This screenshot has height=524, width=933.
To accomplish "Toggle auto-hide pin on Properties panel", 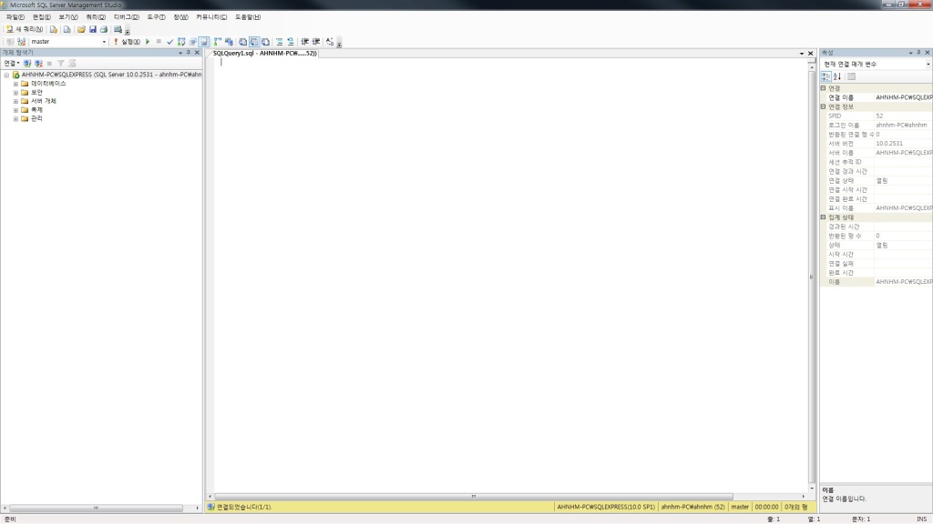I will pyautogui.click(x=918, y=52).
